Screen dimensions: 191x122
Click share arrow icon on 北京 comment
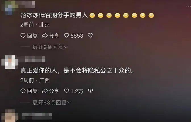(45, 36)
